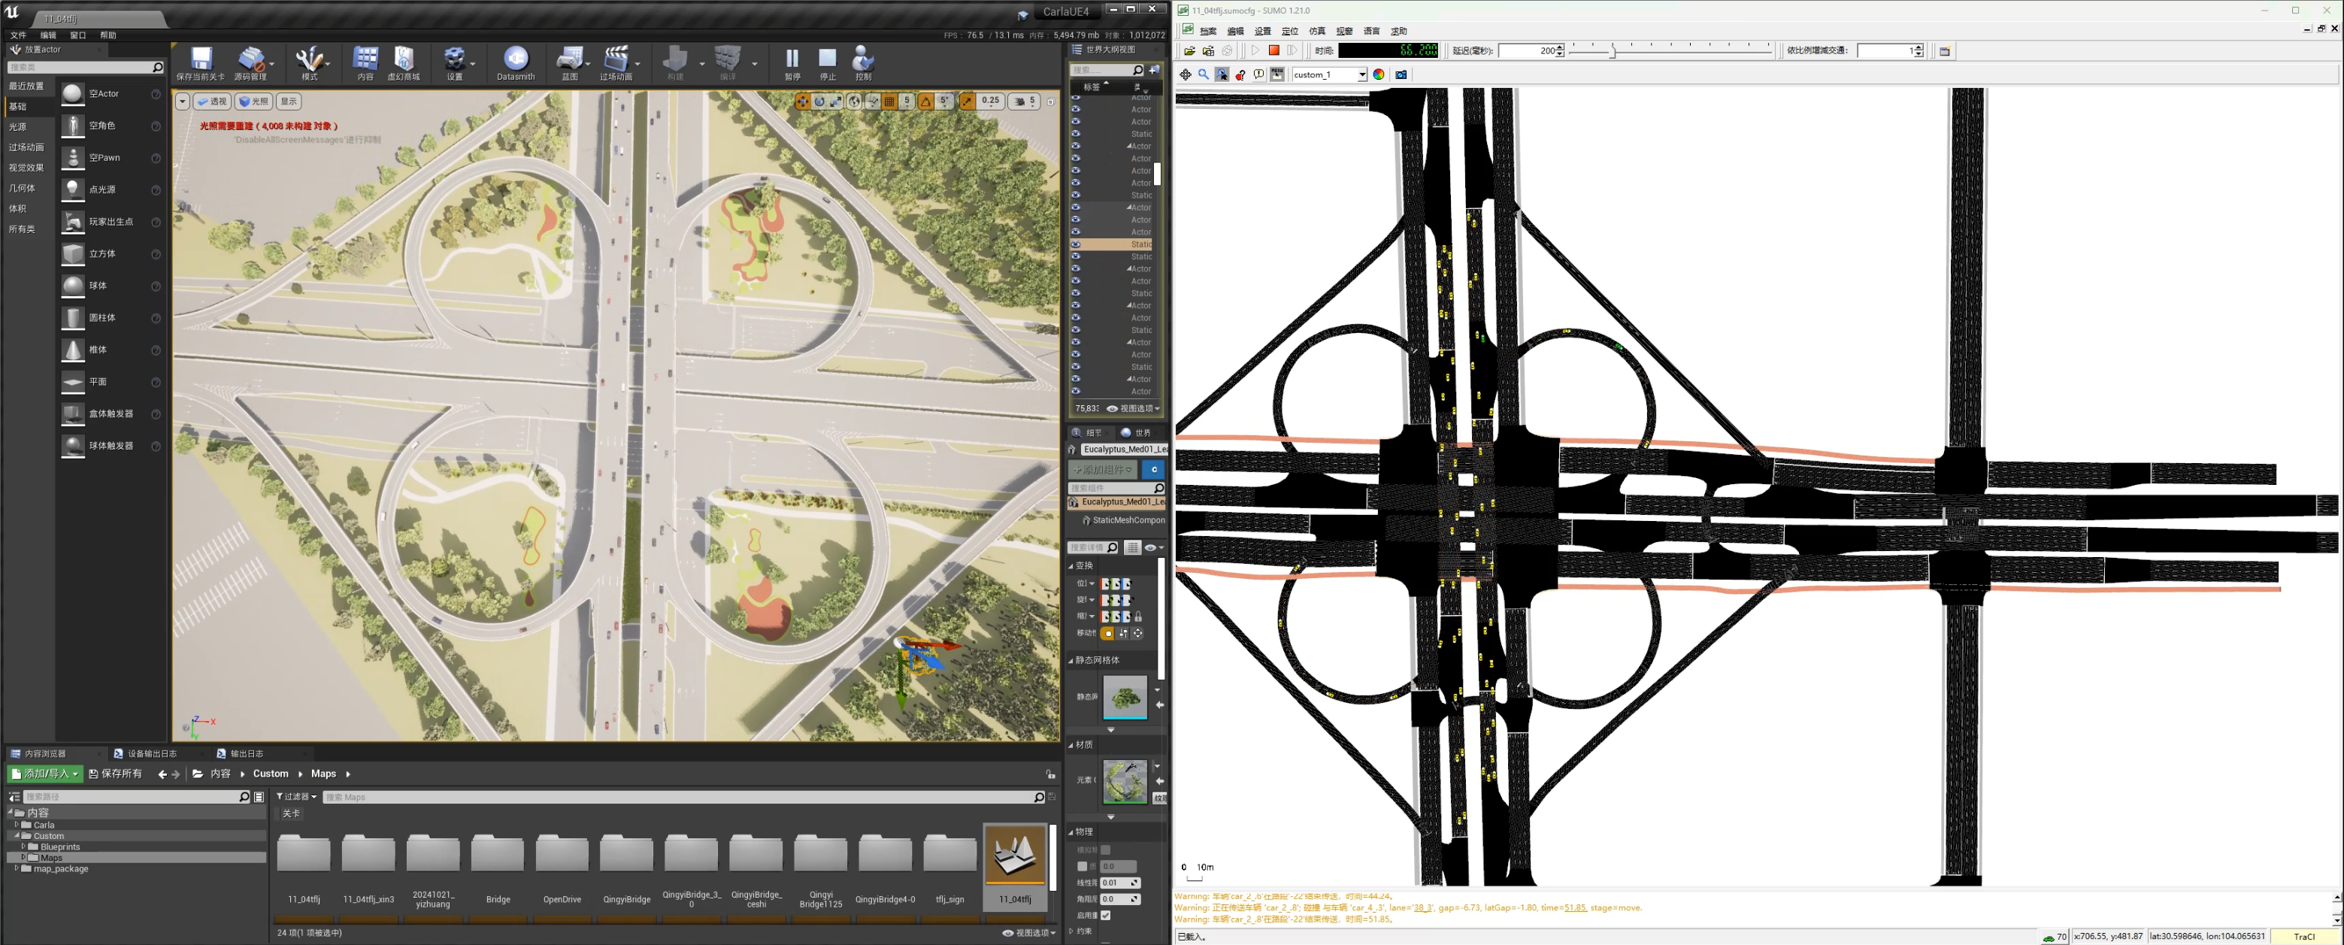2344x945 pixels.
Task: Expand the Carla folder in tree
Action: pos(17,825)
